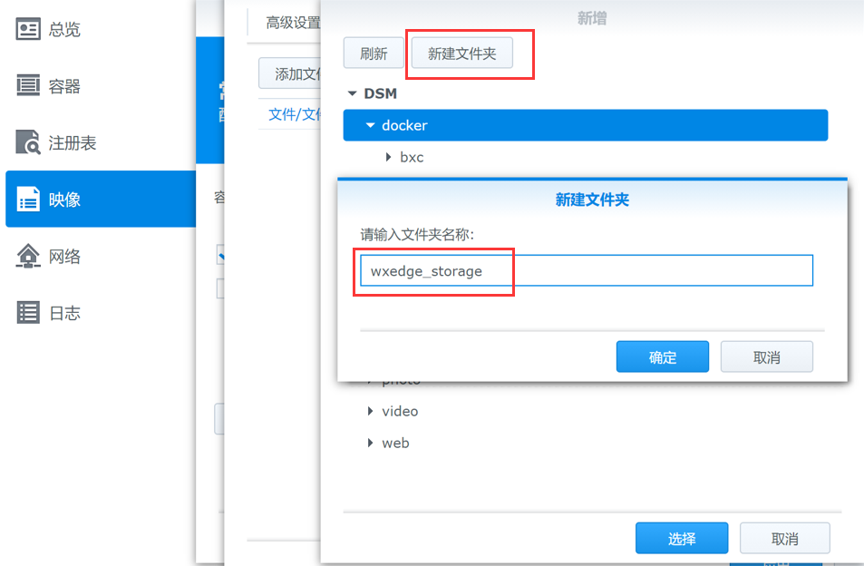Confirm folder name with 确定 button
The width and height of the screenshot is (864, 566).
click(x=662, y=357)
